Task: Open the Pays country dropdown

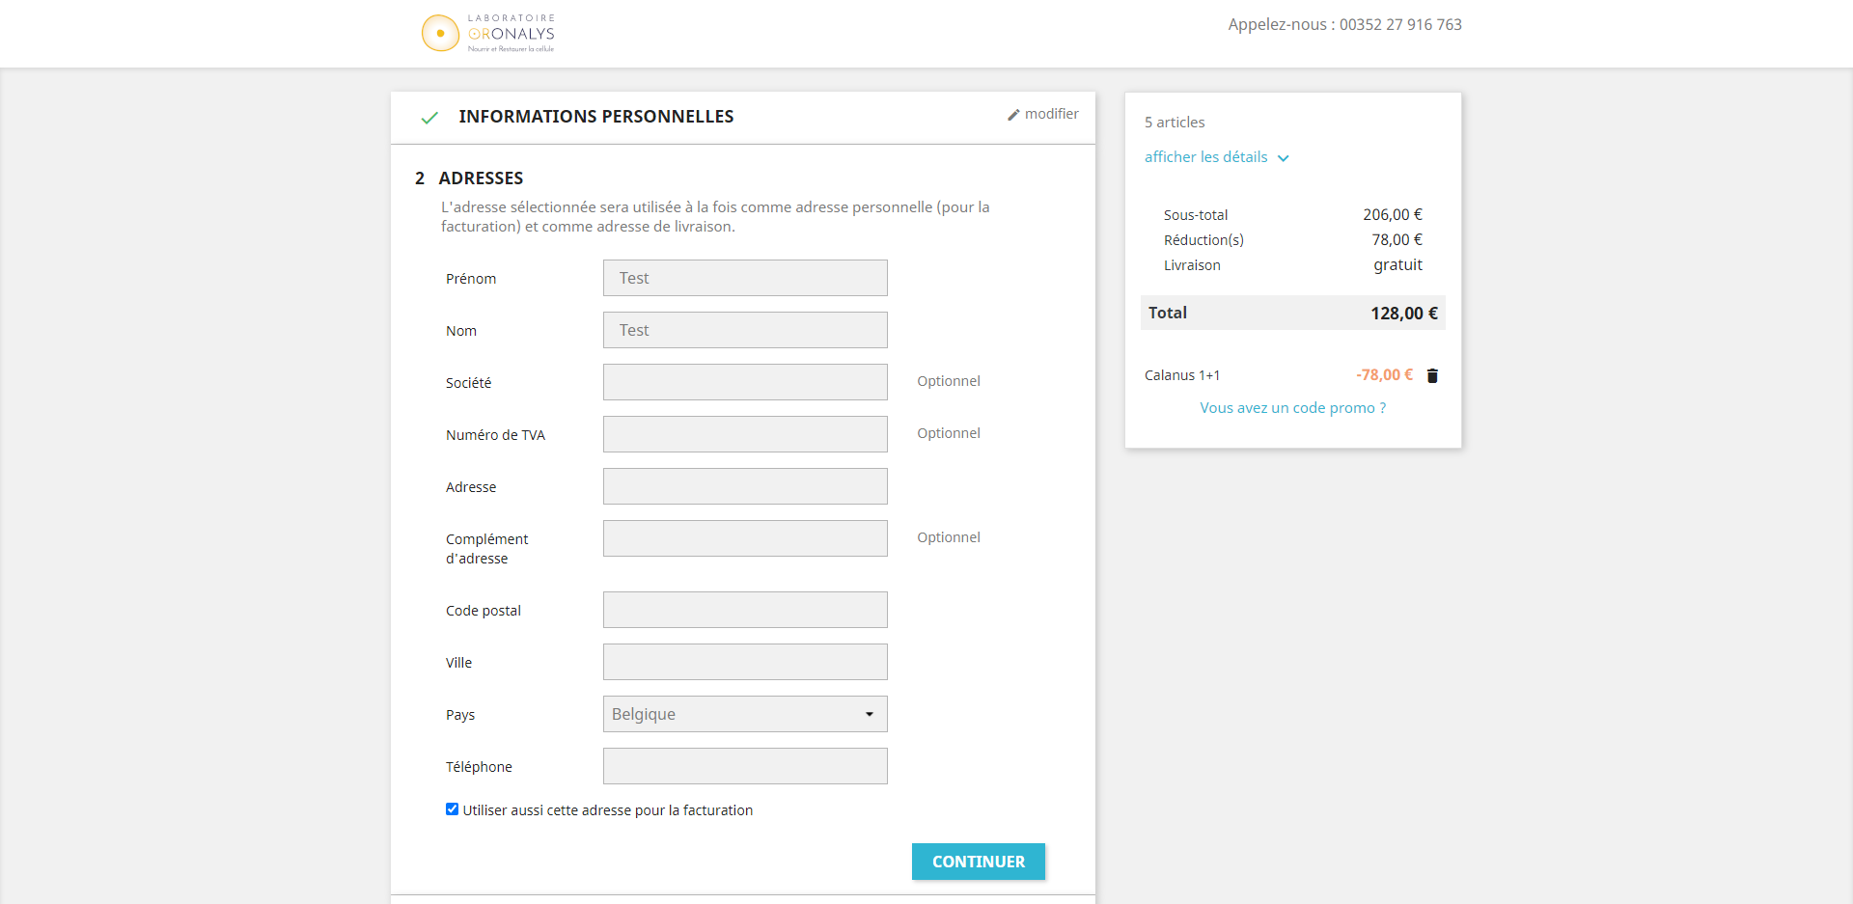Action: click(x=745, y=714)
